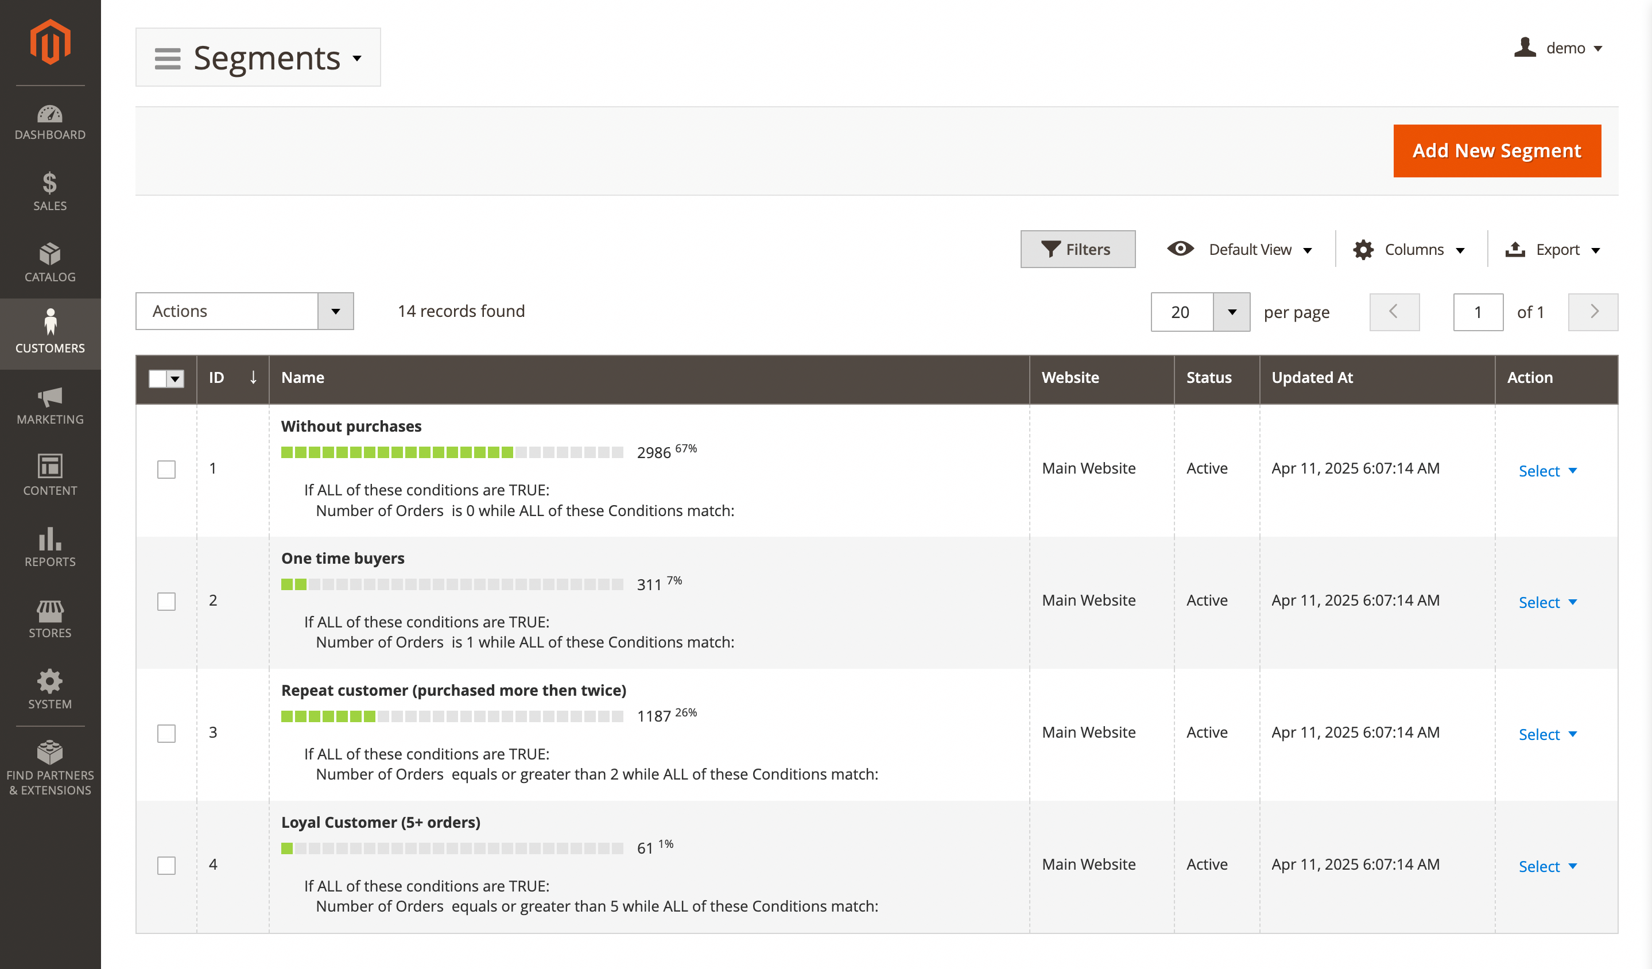The height and width of the screenshot is (969, 1652).
Task: Tick the checkbox for One time buyers segment
Action: coord(166,601)
